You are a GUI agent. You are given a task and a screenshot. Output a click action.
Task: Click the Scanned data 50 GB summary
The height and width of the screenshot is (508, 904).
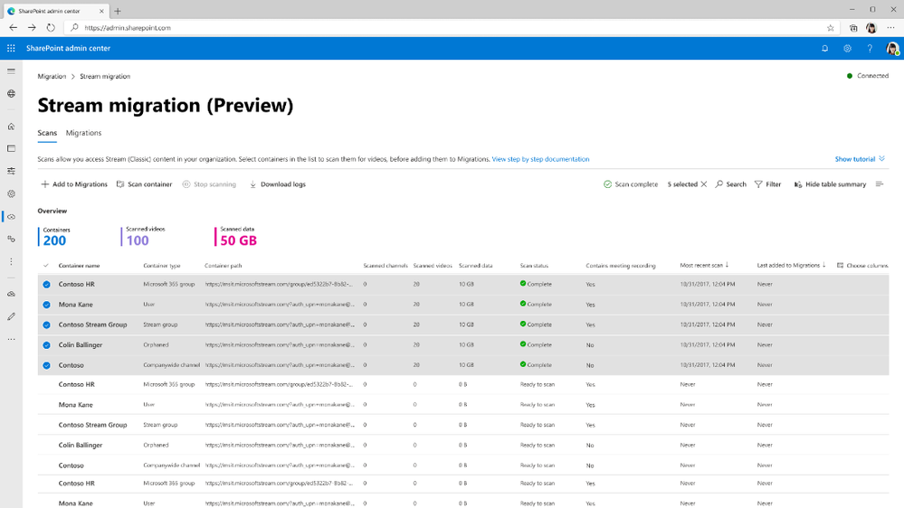(x=236, y=237)
